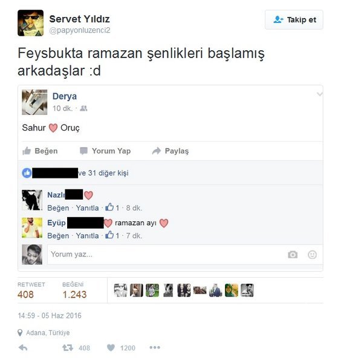338x363 pixels.
Task: Retweet using the retweet icon
Action: (x=68, y=347)
